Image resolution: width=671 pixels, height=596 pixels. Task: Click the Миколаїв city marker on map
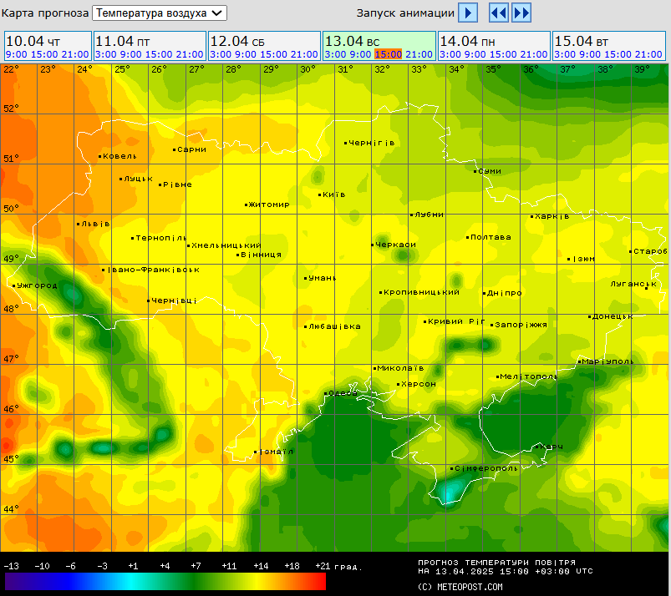coord(375,368)
